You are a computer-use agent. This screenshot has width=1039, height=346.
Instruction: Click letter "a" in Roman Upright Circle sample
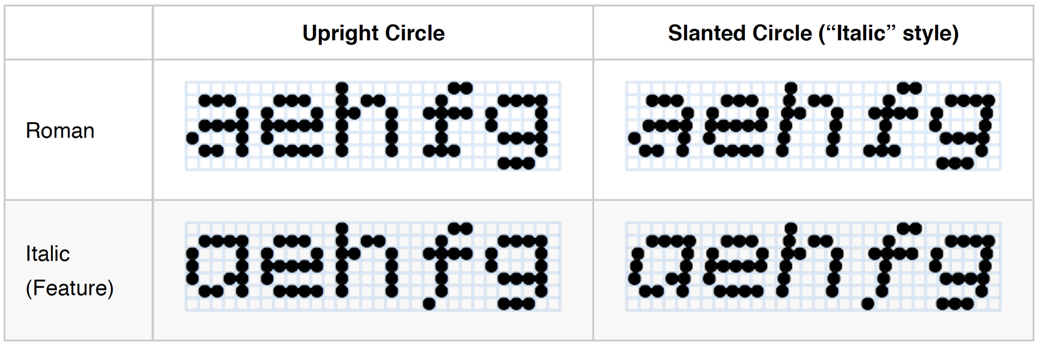coord(217,126)
